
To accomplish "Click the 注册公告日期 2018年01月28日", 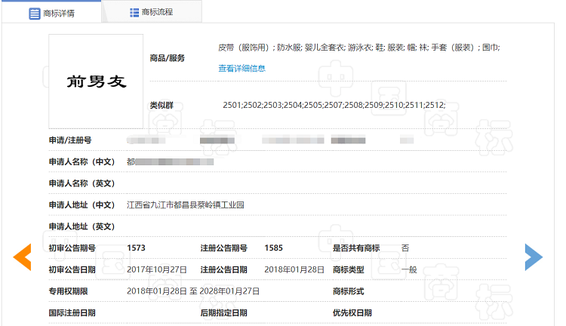I will tap(294, 269).
